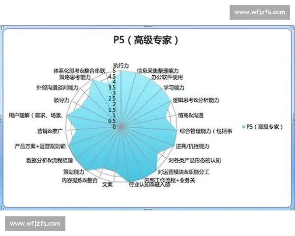This screenshot has height=236, width=295.
Task: Click the axis value 5
Action: pyautogui.click(x=114, y=71)
